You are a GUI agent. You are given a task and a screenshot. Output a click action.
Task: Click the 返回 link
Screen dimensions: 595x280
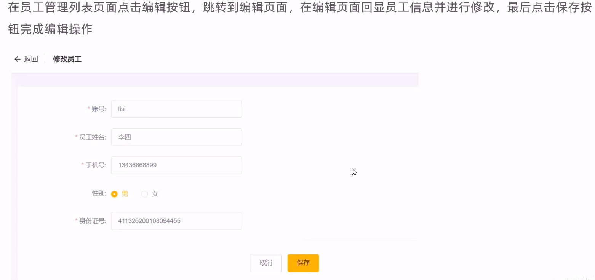[x=30, y=59]
